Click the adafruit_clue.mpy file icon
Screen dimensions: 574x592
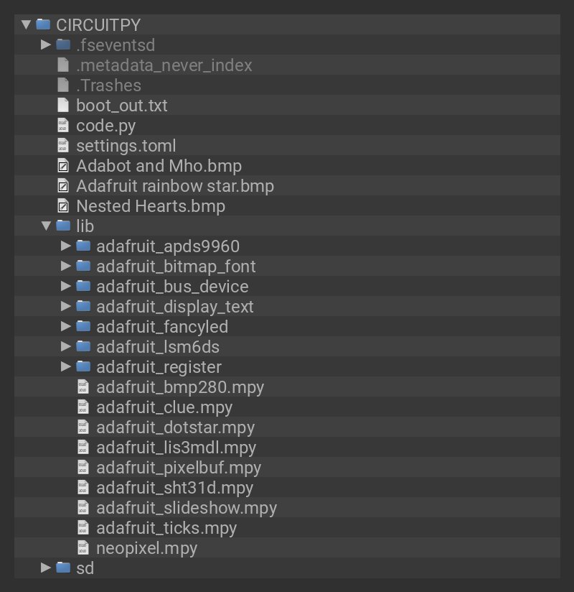coord(83,407)
